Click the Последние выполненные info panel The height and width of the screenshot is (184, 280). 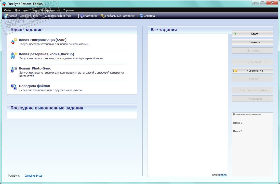click(x=252, y=145)
